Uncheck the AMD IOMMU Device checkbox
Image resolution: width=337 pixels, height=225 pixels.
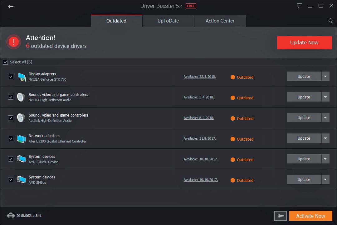[x=11, y=159]
